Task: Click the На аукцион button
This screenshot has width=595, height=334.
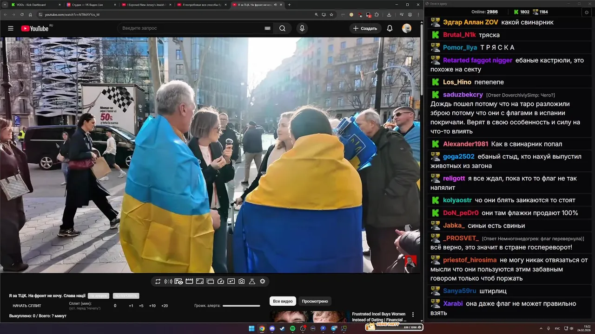Action: coord(98,296)
